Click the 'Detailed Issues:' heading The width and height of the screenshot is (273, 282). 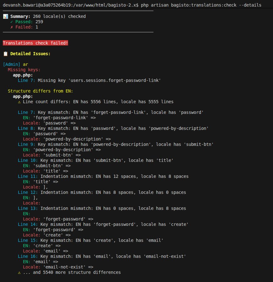coord(30,54)
